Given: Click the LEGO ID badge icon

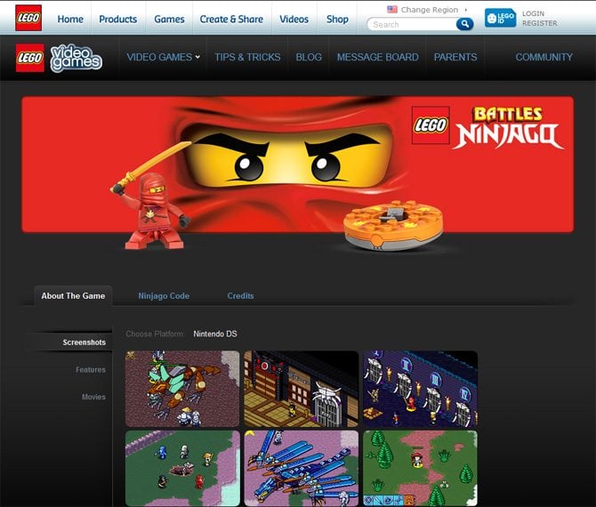Looking at the screenshot, I should pyautogui.click(x=500, y=18).
